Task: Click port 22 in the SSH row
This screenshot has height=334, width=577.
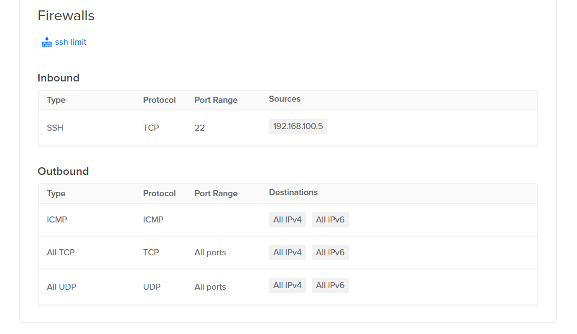Action: (199, 128)
